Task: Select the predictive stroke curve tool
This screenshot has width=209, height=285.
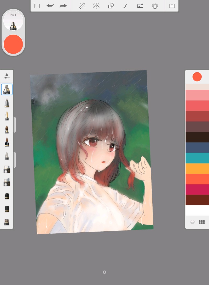Action: (x=125, y=6)
